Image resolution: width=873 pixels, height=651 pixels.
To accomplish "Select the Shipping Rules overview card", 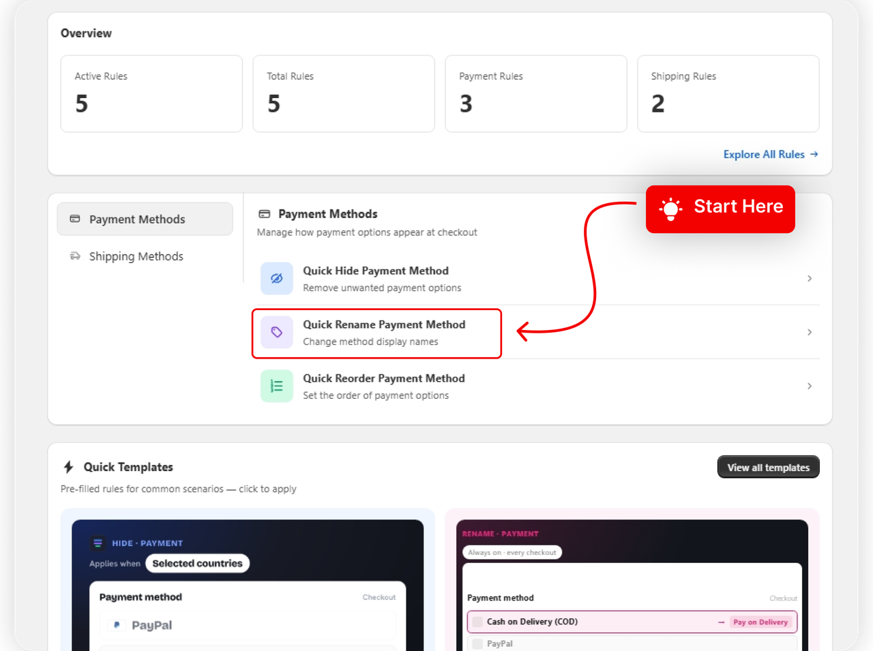I will click(728, 93).
